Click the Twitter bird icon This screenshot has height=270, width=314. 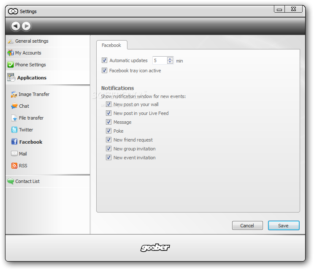coord(14,130)
